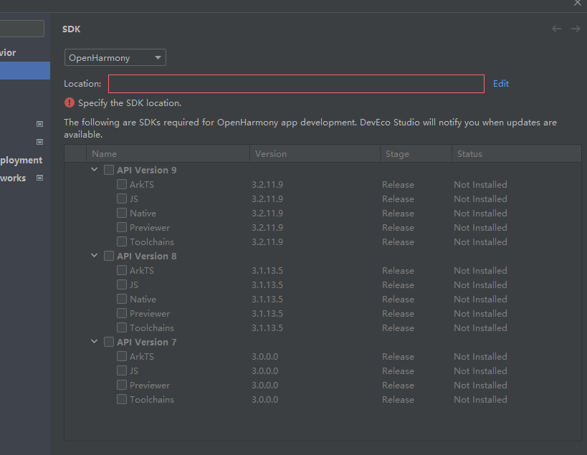Image resolution: width=587 pixels, height=455 pixels.
Task: Check the API Version 9 checkbox
Action: tap(109, 171)
